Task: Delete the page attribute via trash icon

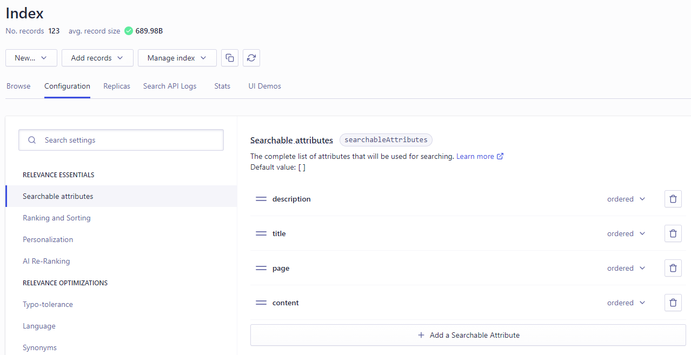Action: (673, 268)
